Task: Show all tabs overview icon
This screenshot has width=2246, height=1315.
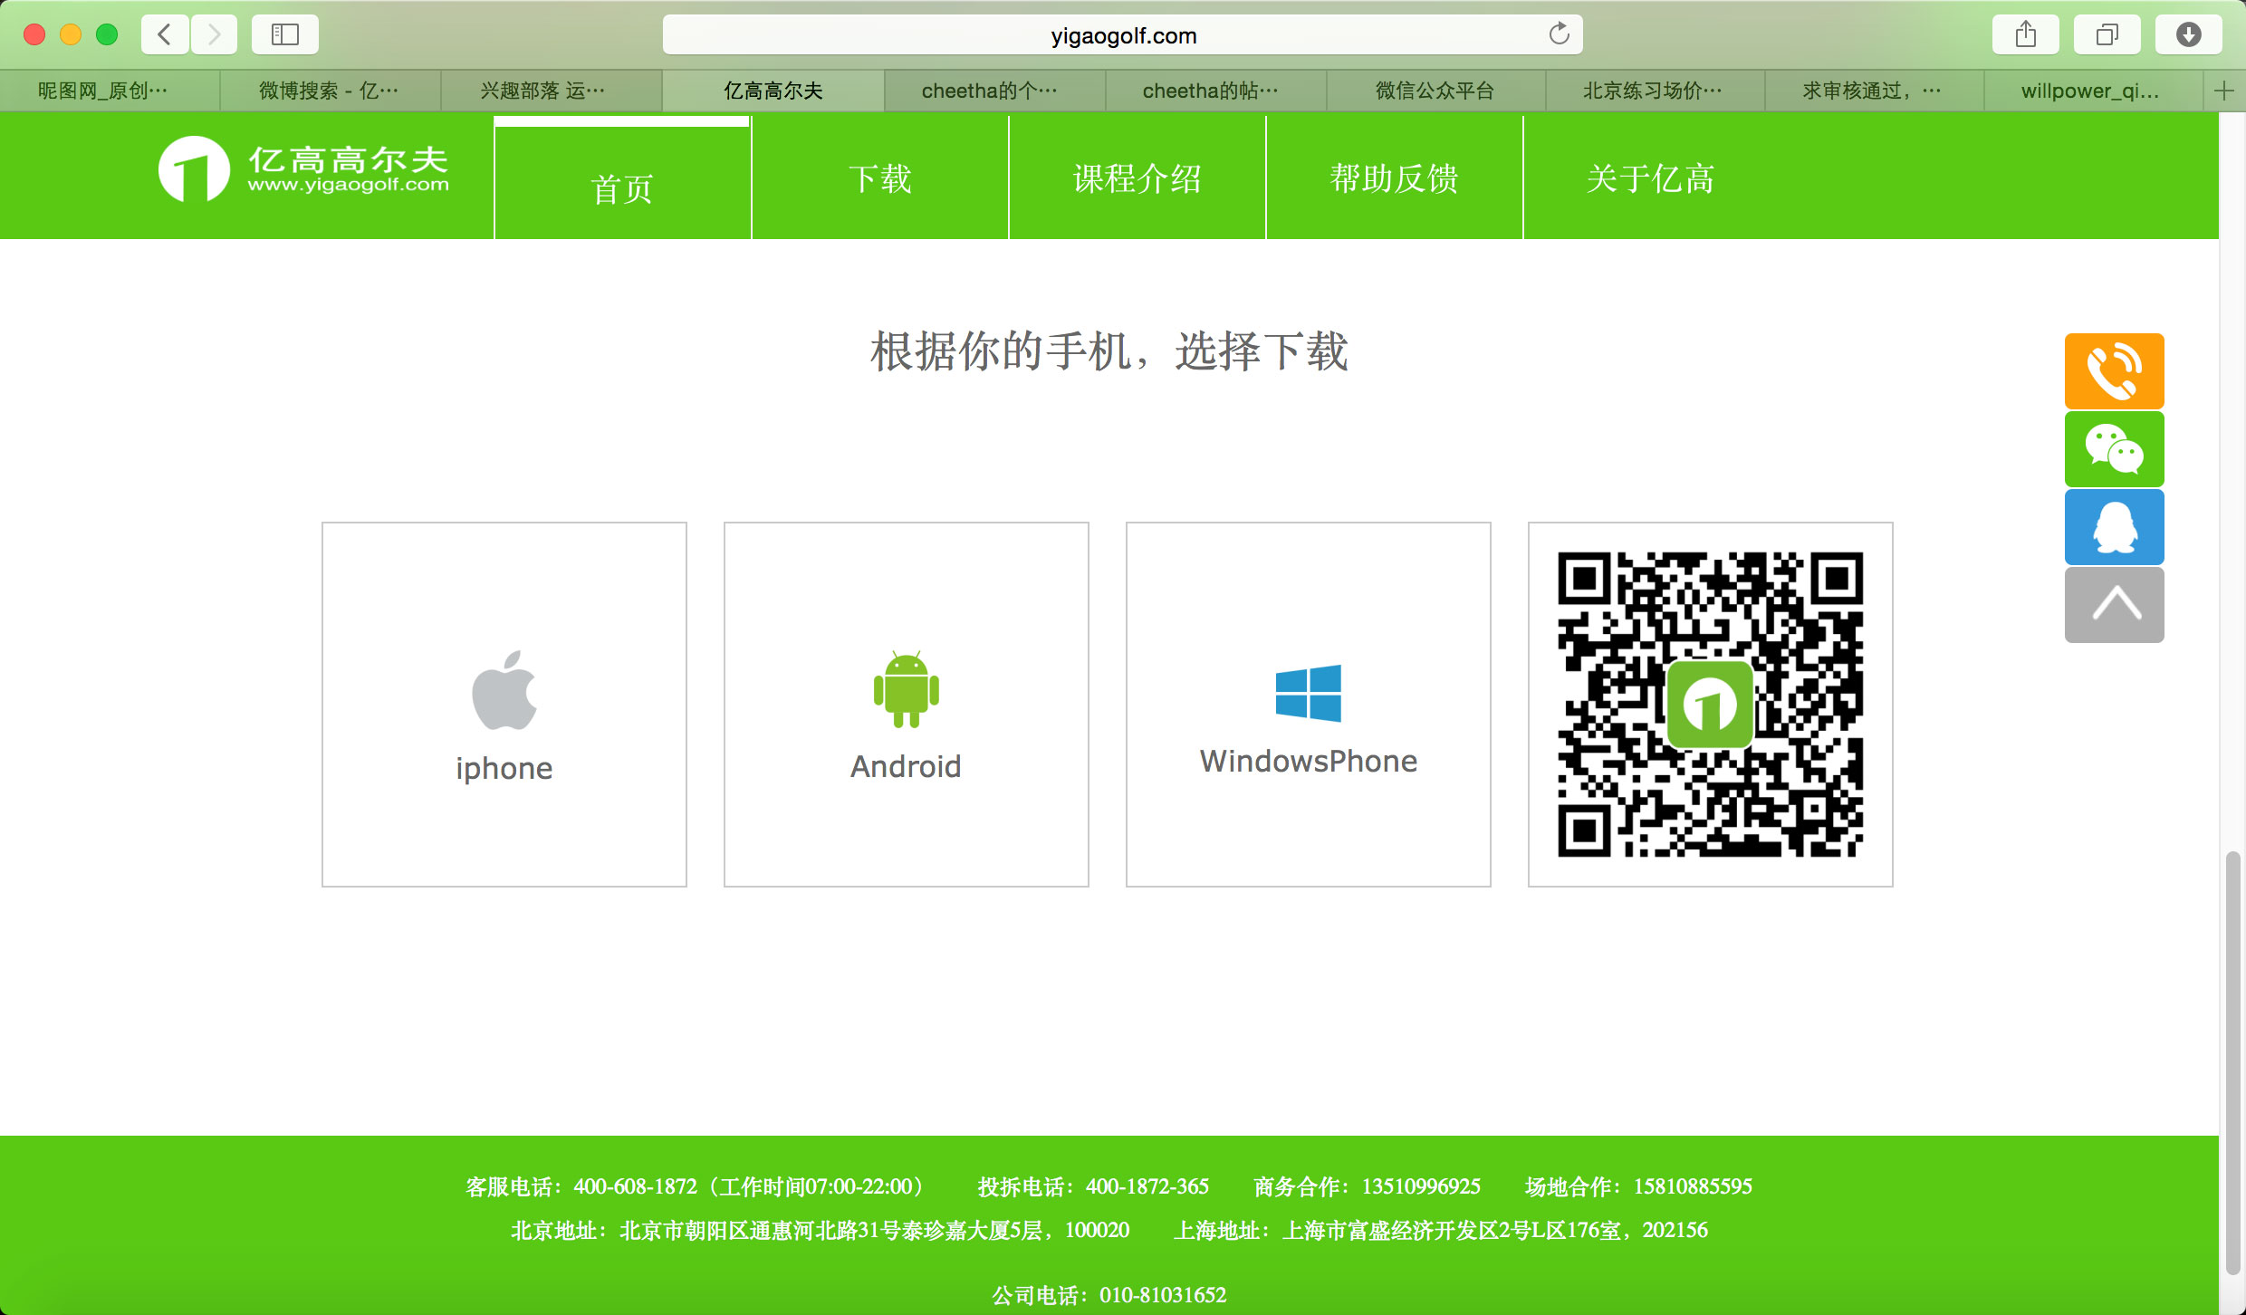Action: pyautogui.click(x=2107, y=34)
